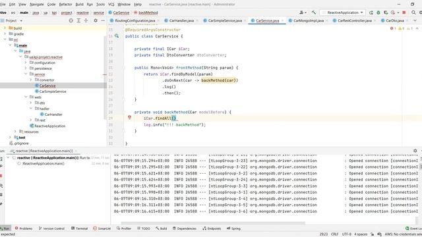Click the Collapse All icon in Project panel
The width and height of the screenshot is (422, 237).
coord(86,20)
